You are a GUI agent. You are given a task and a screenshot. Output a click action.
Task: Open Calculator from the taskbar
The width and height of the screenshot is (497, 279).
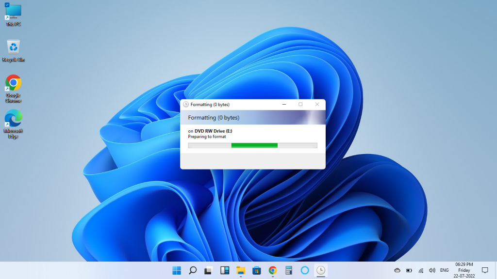288,271
